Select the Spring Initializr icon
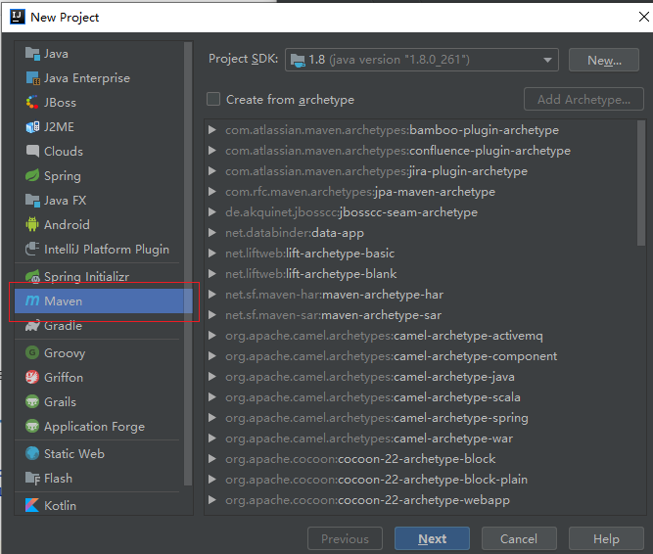This screenshot has width=653, height=554. tap(32, 277)
